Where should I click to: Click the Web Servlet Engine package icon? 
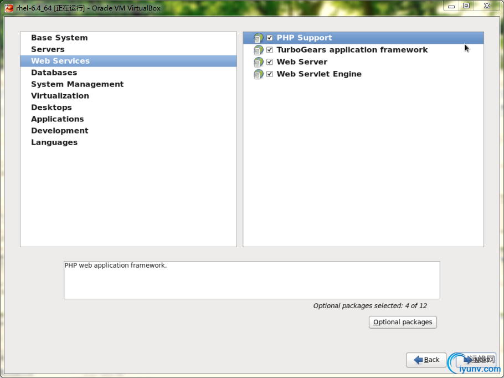tap(259, 74)
